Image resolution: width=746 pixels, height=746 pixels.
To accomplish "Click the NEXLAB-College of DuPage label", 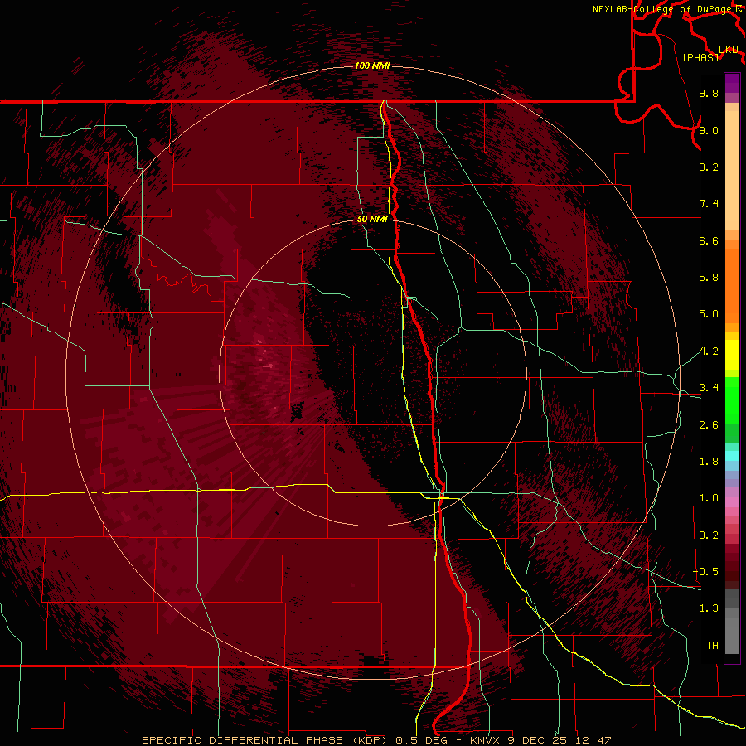I will click(661, 9).
